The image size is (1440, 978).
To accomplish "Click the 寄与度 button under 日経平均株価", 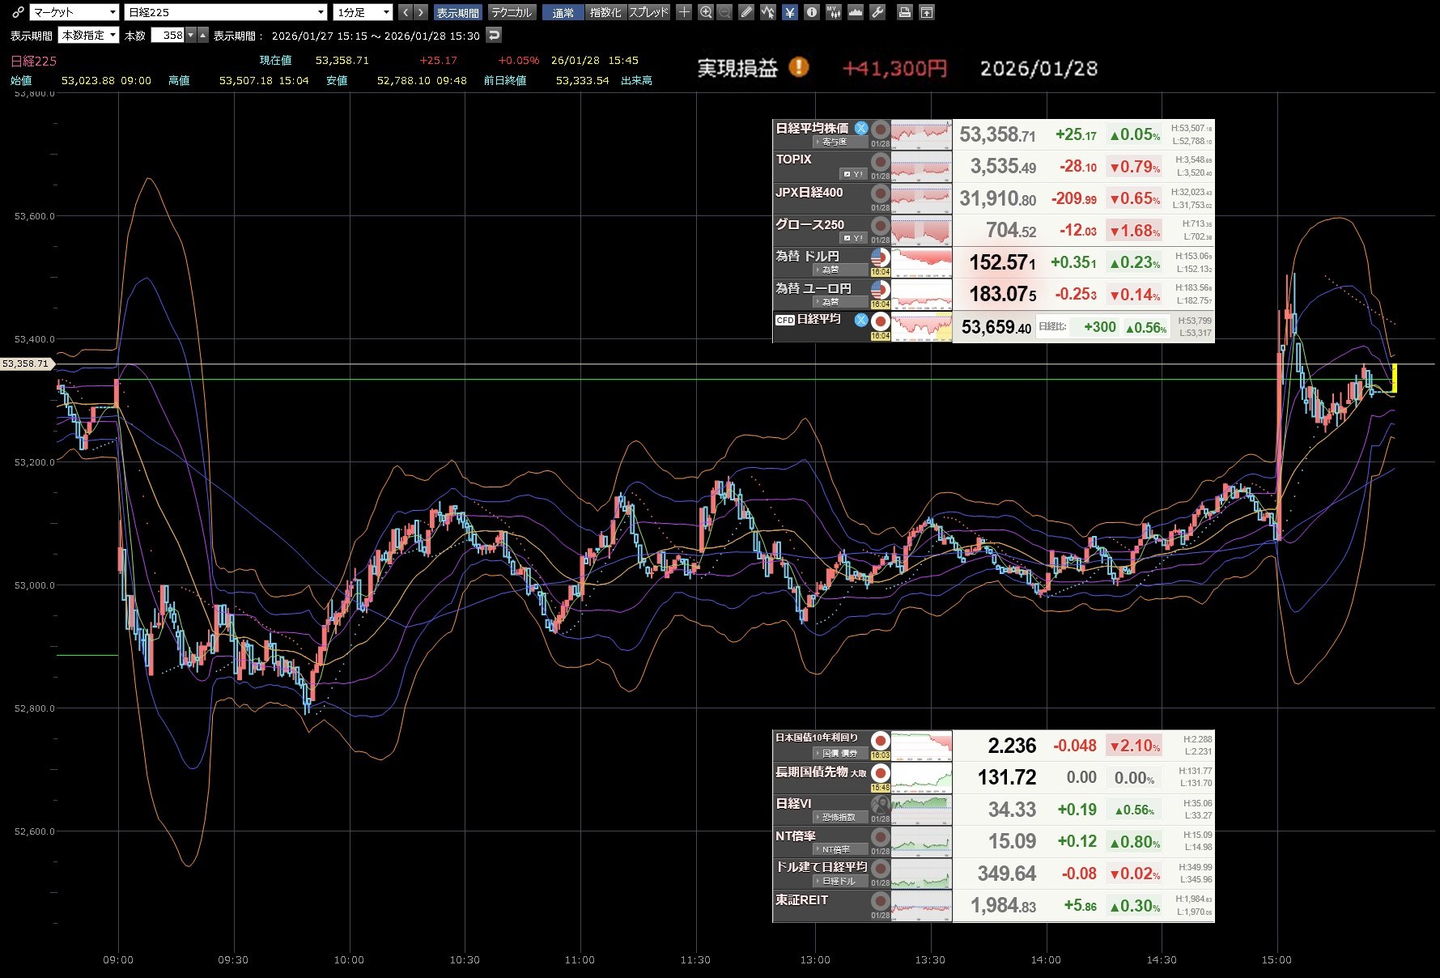I will [x=833, y=142].
